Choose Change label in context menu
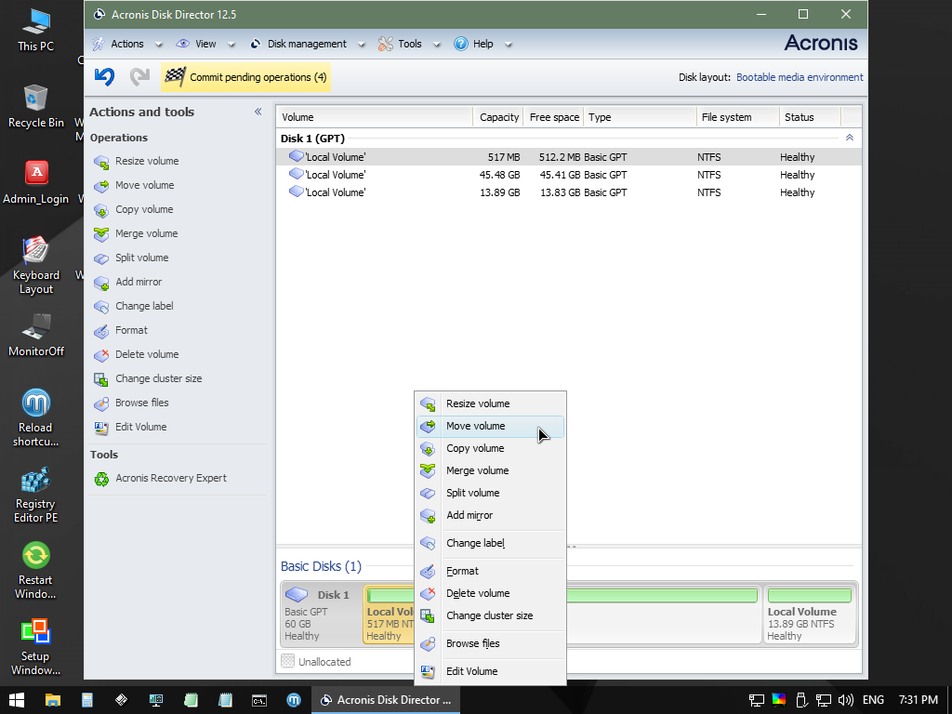 [x=491, y=543]
